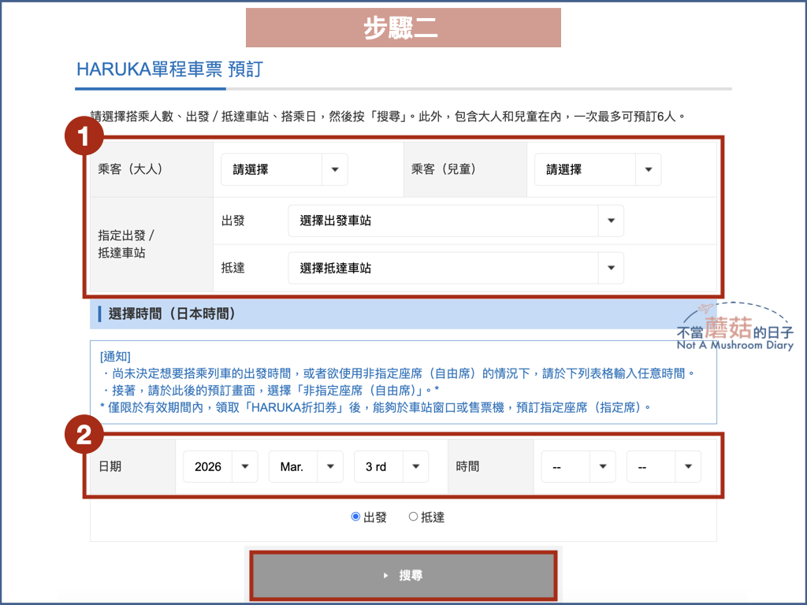Open the hour dropdown showing --
Image resolution: width=807 pixels, height=605 pixels.
[578, 466]
